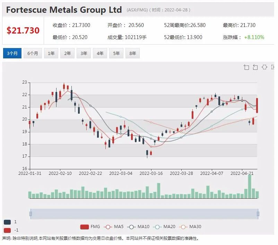Click the +8.110% change value
This screenshot has width=278, height=245.
tap(254, 37)
